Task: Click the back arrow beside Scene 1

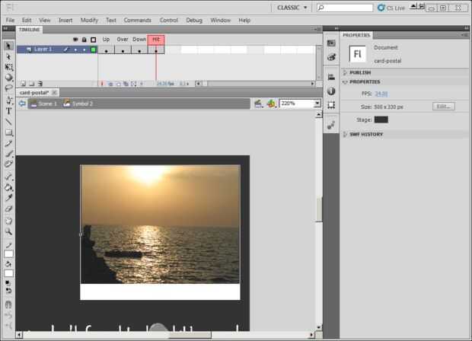Action: pos(22,103)
